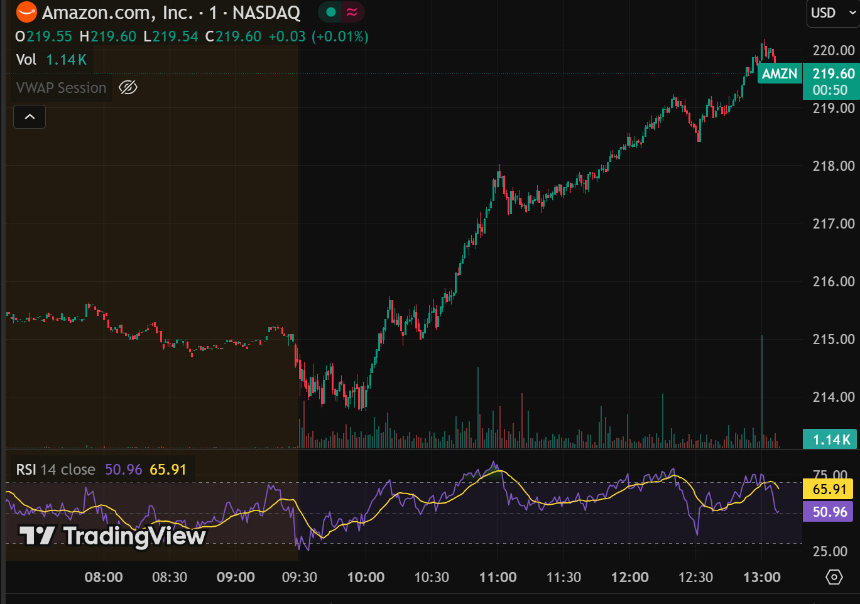Click the 220.00 price scale label

(834, 50)
